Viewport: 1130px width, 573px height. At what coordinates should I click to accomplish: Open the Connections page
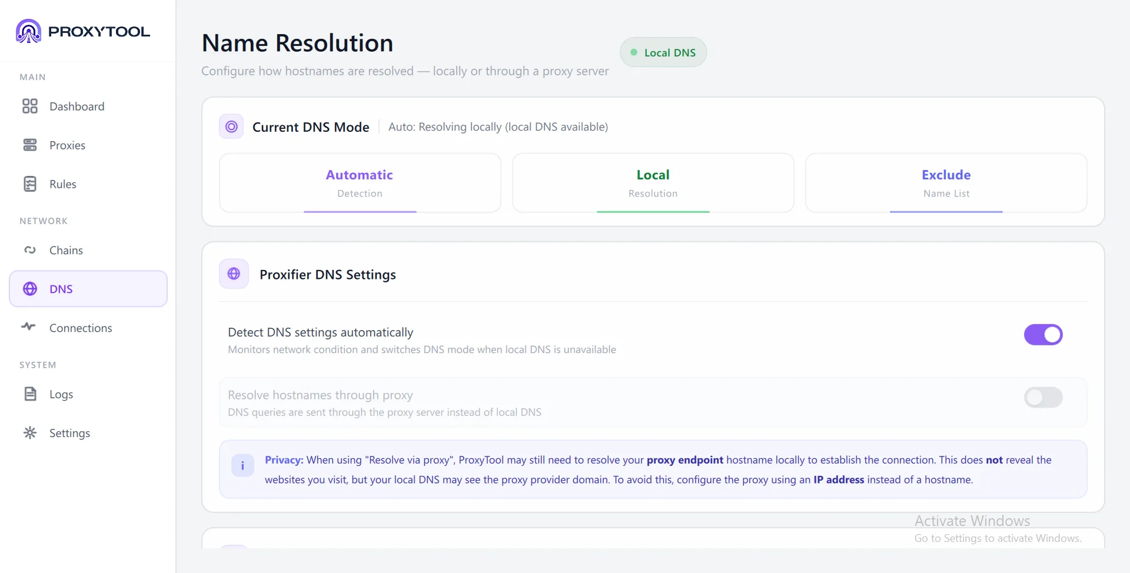pos(88,328)
